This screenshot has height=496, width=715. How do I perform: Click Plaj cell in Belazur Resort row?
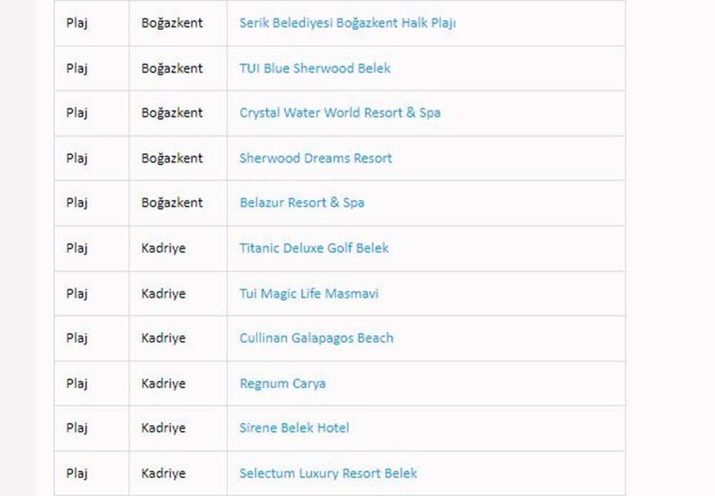click(x=77, y=203)
